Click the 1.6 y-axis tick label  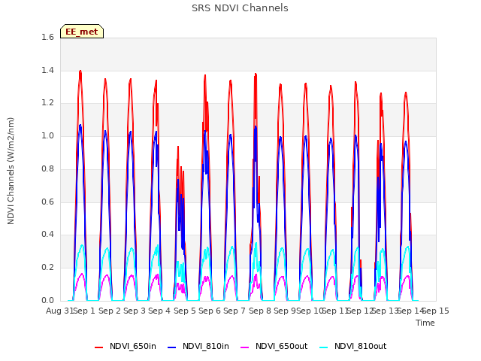point(47,37)
